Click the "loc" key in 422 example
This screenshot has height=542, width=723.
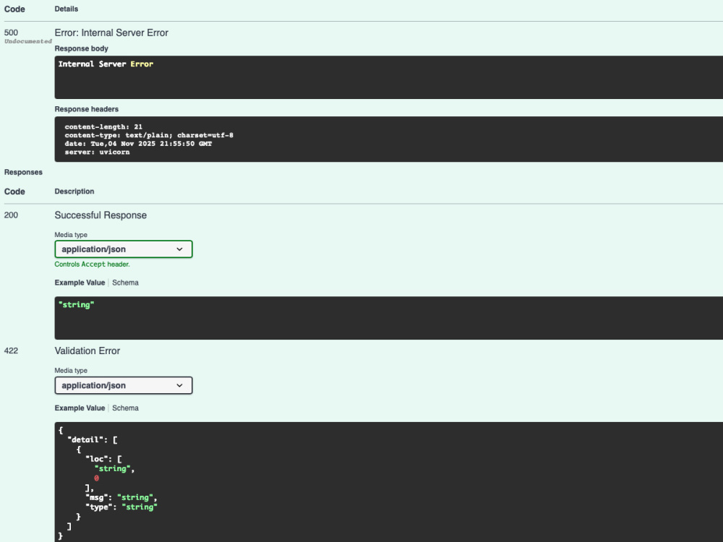(x=96, y=459)
